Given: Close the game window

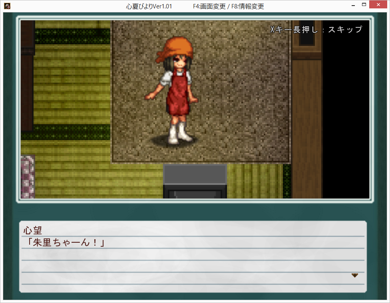Looking at the screenshot, I should 378,5.
